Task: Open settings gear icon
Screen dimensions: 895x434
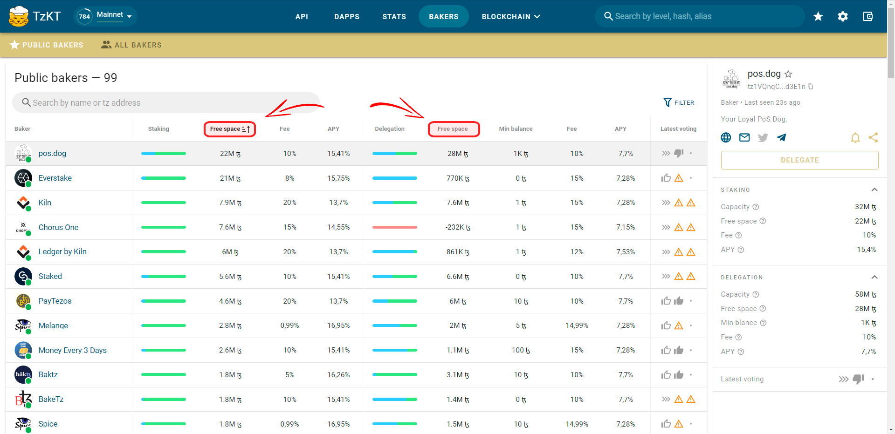Action: [843, 16]
